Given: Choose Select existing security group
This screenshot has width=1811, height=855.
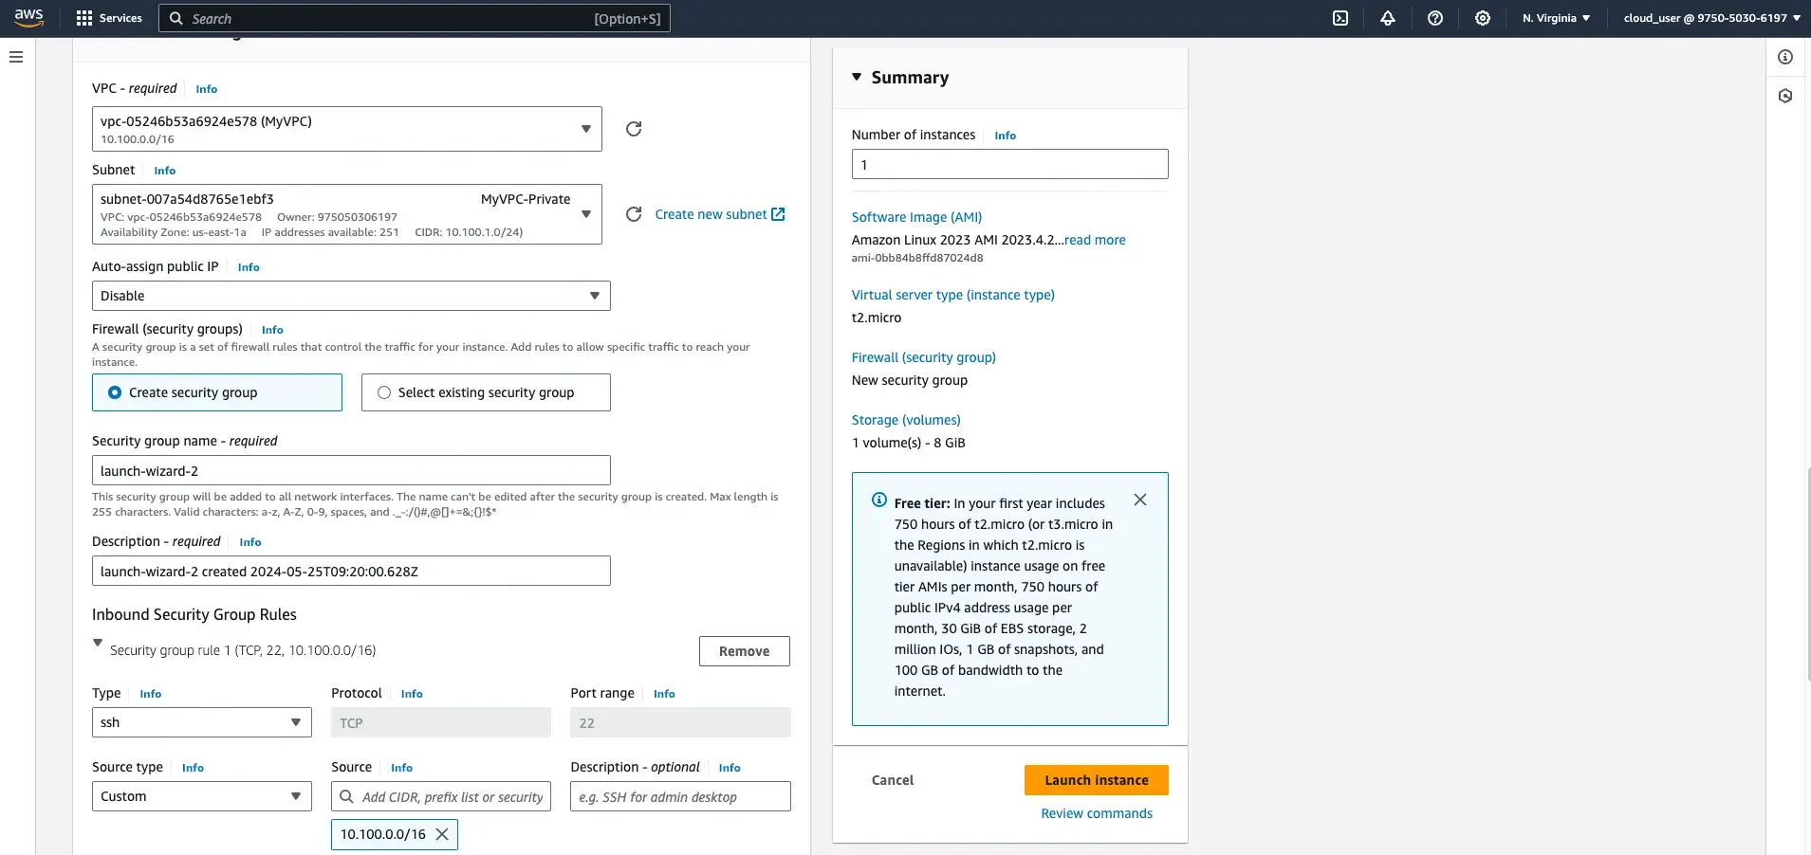Looking at the screenshot, I should point(383,391).
